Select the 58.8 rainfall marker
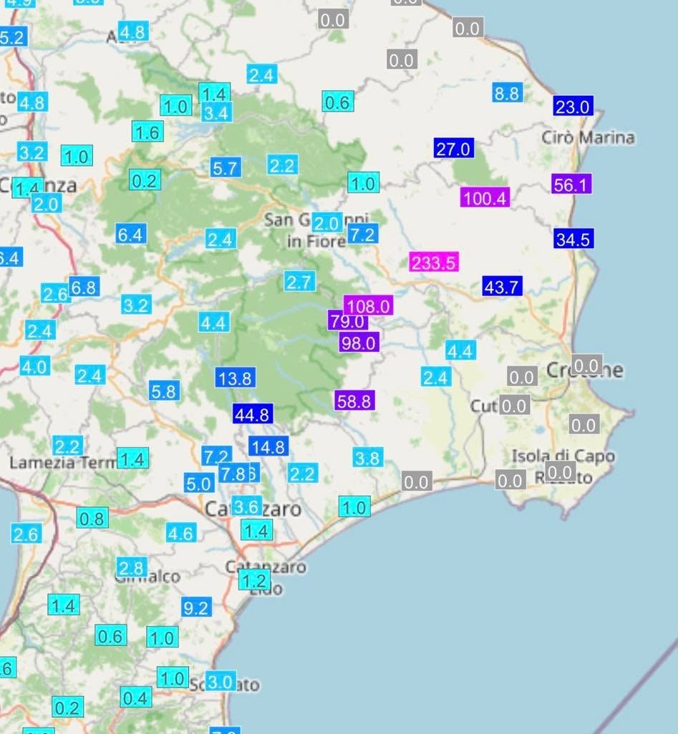 [x=354, y=401]
